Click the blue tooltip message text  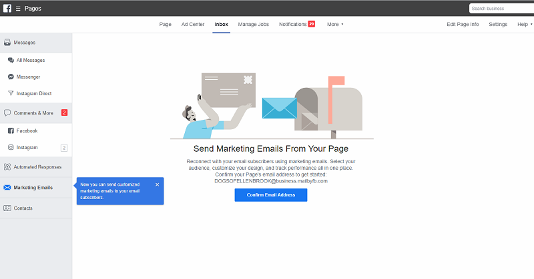[x=110, y=191]
